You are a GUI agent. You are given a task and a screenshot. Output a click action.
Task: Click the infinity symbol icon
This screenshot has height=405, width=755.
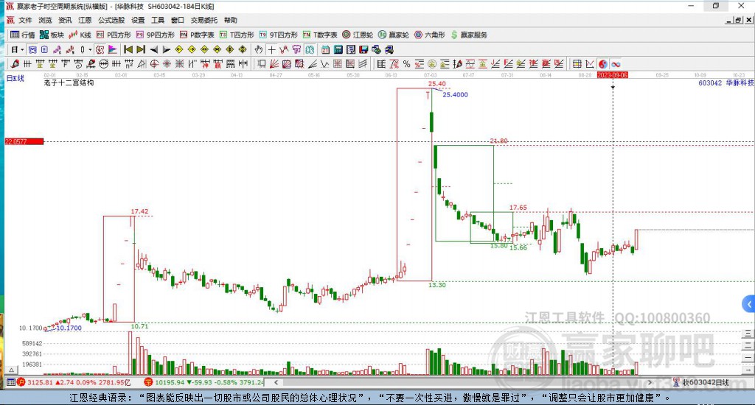[x=616, y=63]
